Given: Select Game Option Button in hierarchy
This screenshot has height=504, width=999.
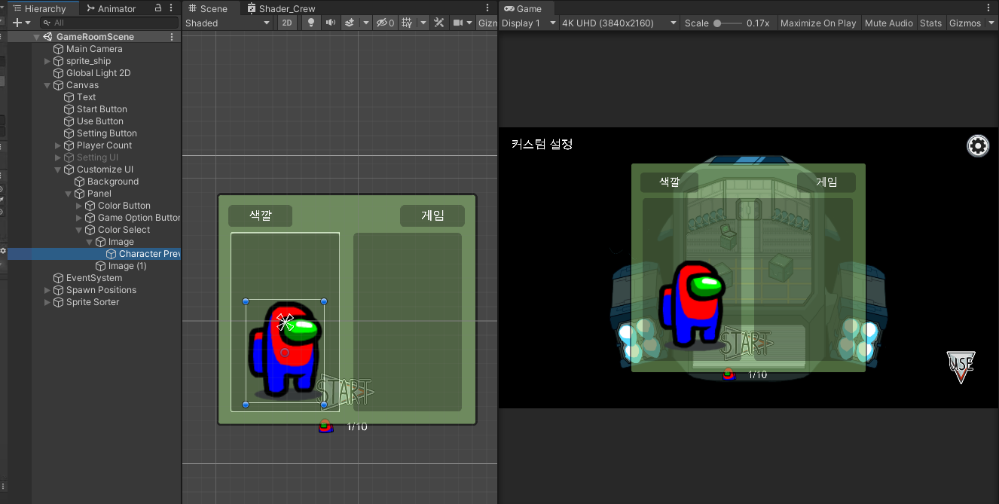Looking at the screenshot, I should (139, 218).
